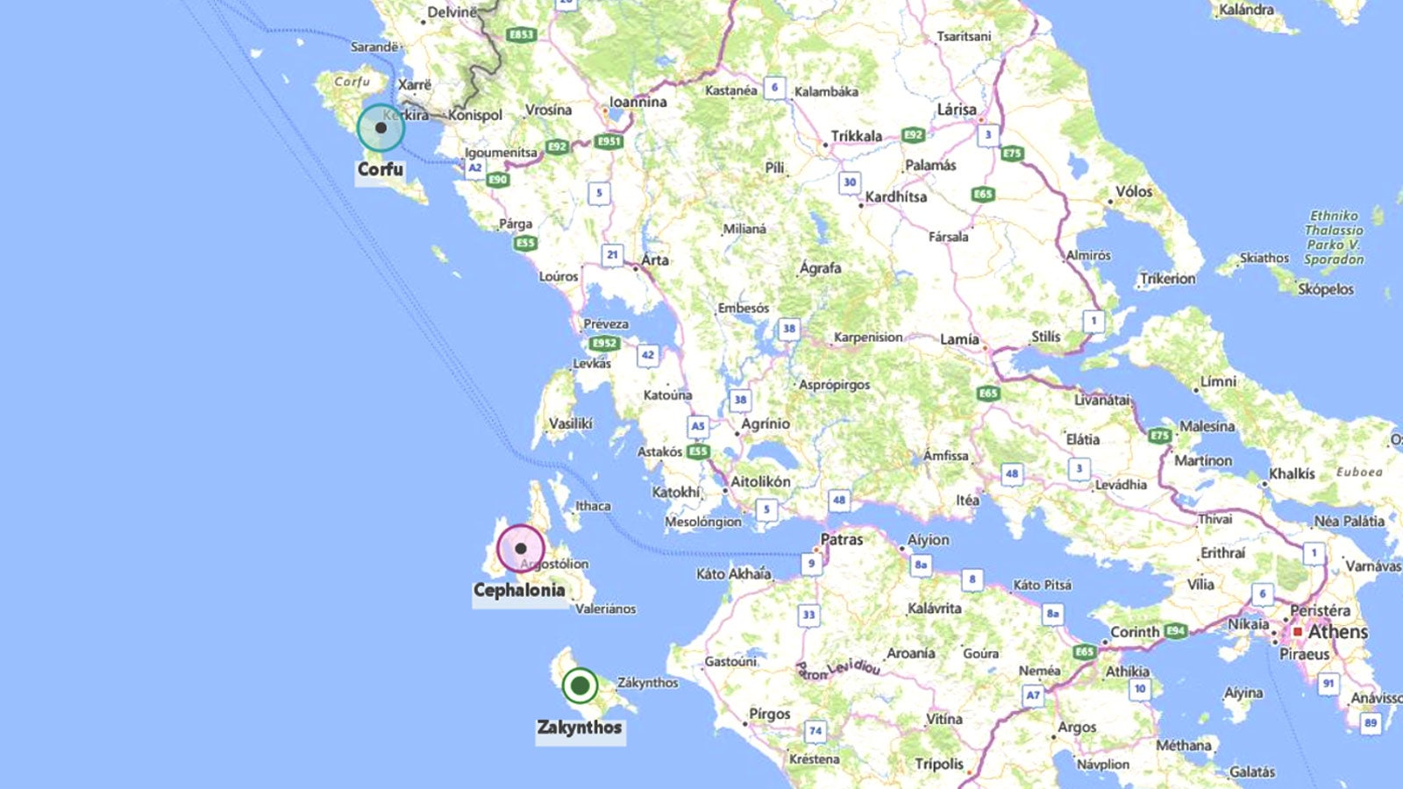Viewport: 1403px width, 789px height.
Task: Select the Cephalonia label text
Action: pyautogui.click(x=519, y=590)
